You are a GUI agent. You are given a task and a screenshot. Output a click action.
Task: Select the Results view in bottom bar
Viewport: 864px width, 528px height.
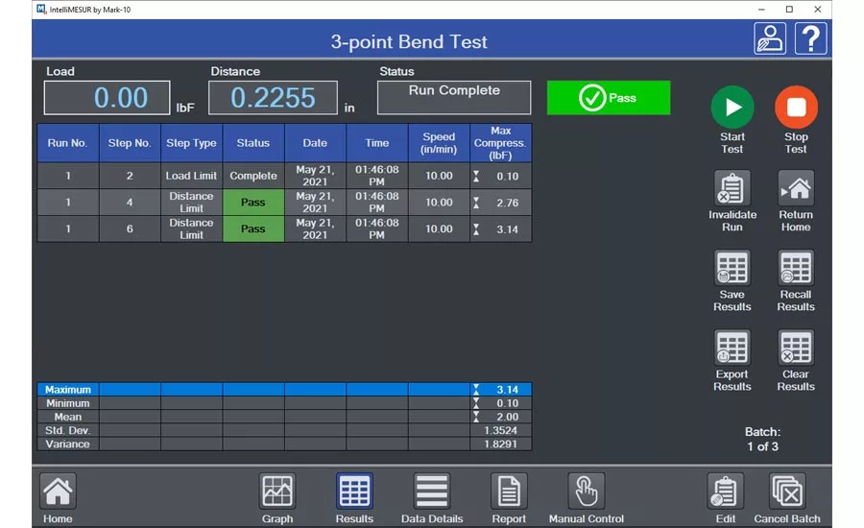(x=354, y=491)
